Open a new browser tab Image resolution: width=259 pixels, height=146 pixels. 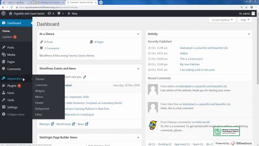[101, 2]
